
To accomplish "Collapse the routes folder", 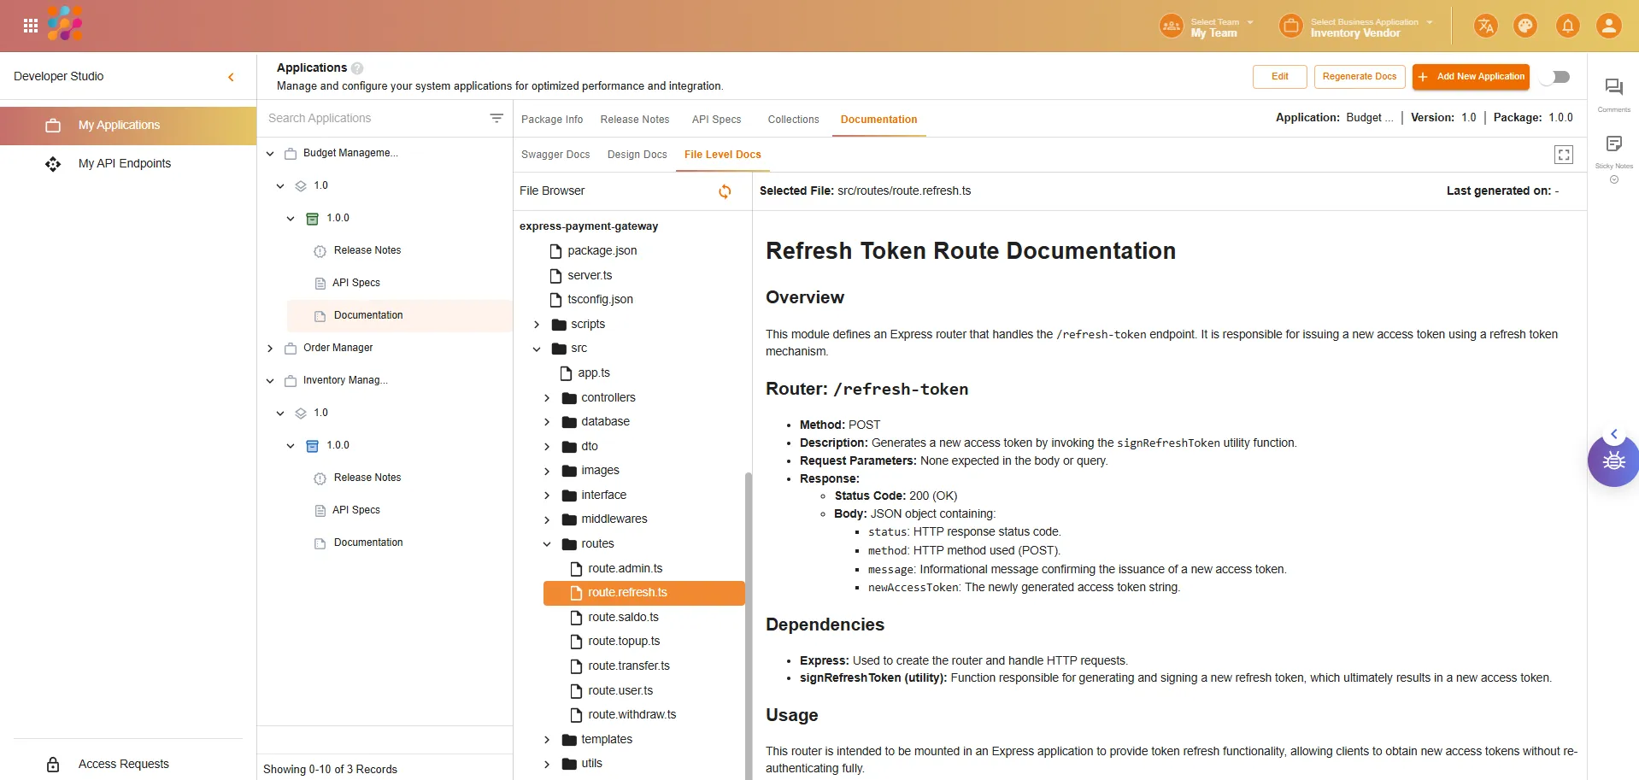I will click(547, 544).
